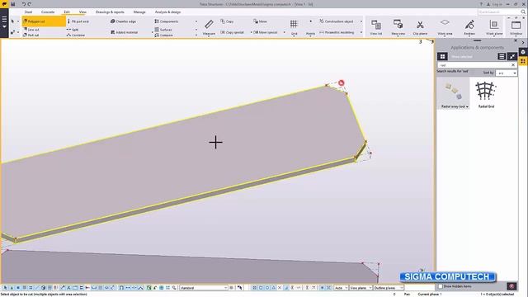Use the Split tool
Image resolution: width=528 pixels, height=297 pixels.
tap(73, 30)
